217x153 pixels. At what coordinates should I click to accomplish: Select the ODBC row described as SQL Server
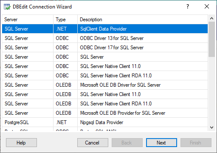pos(105,57)
